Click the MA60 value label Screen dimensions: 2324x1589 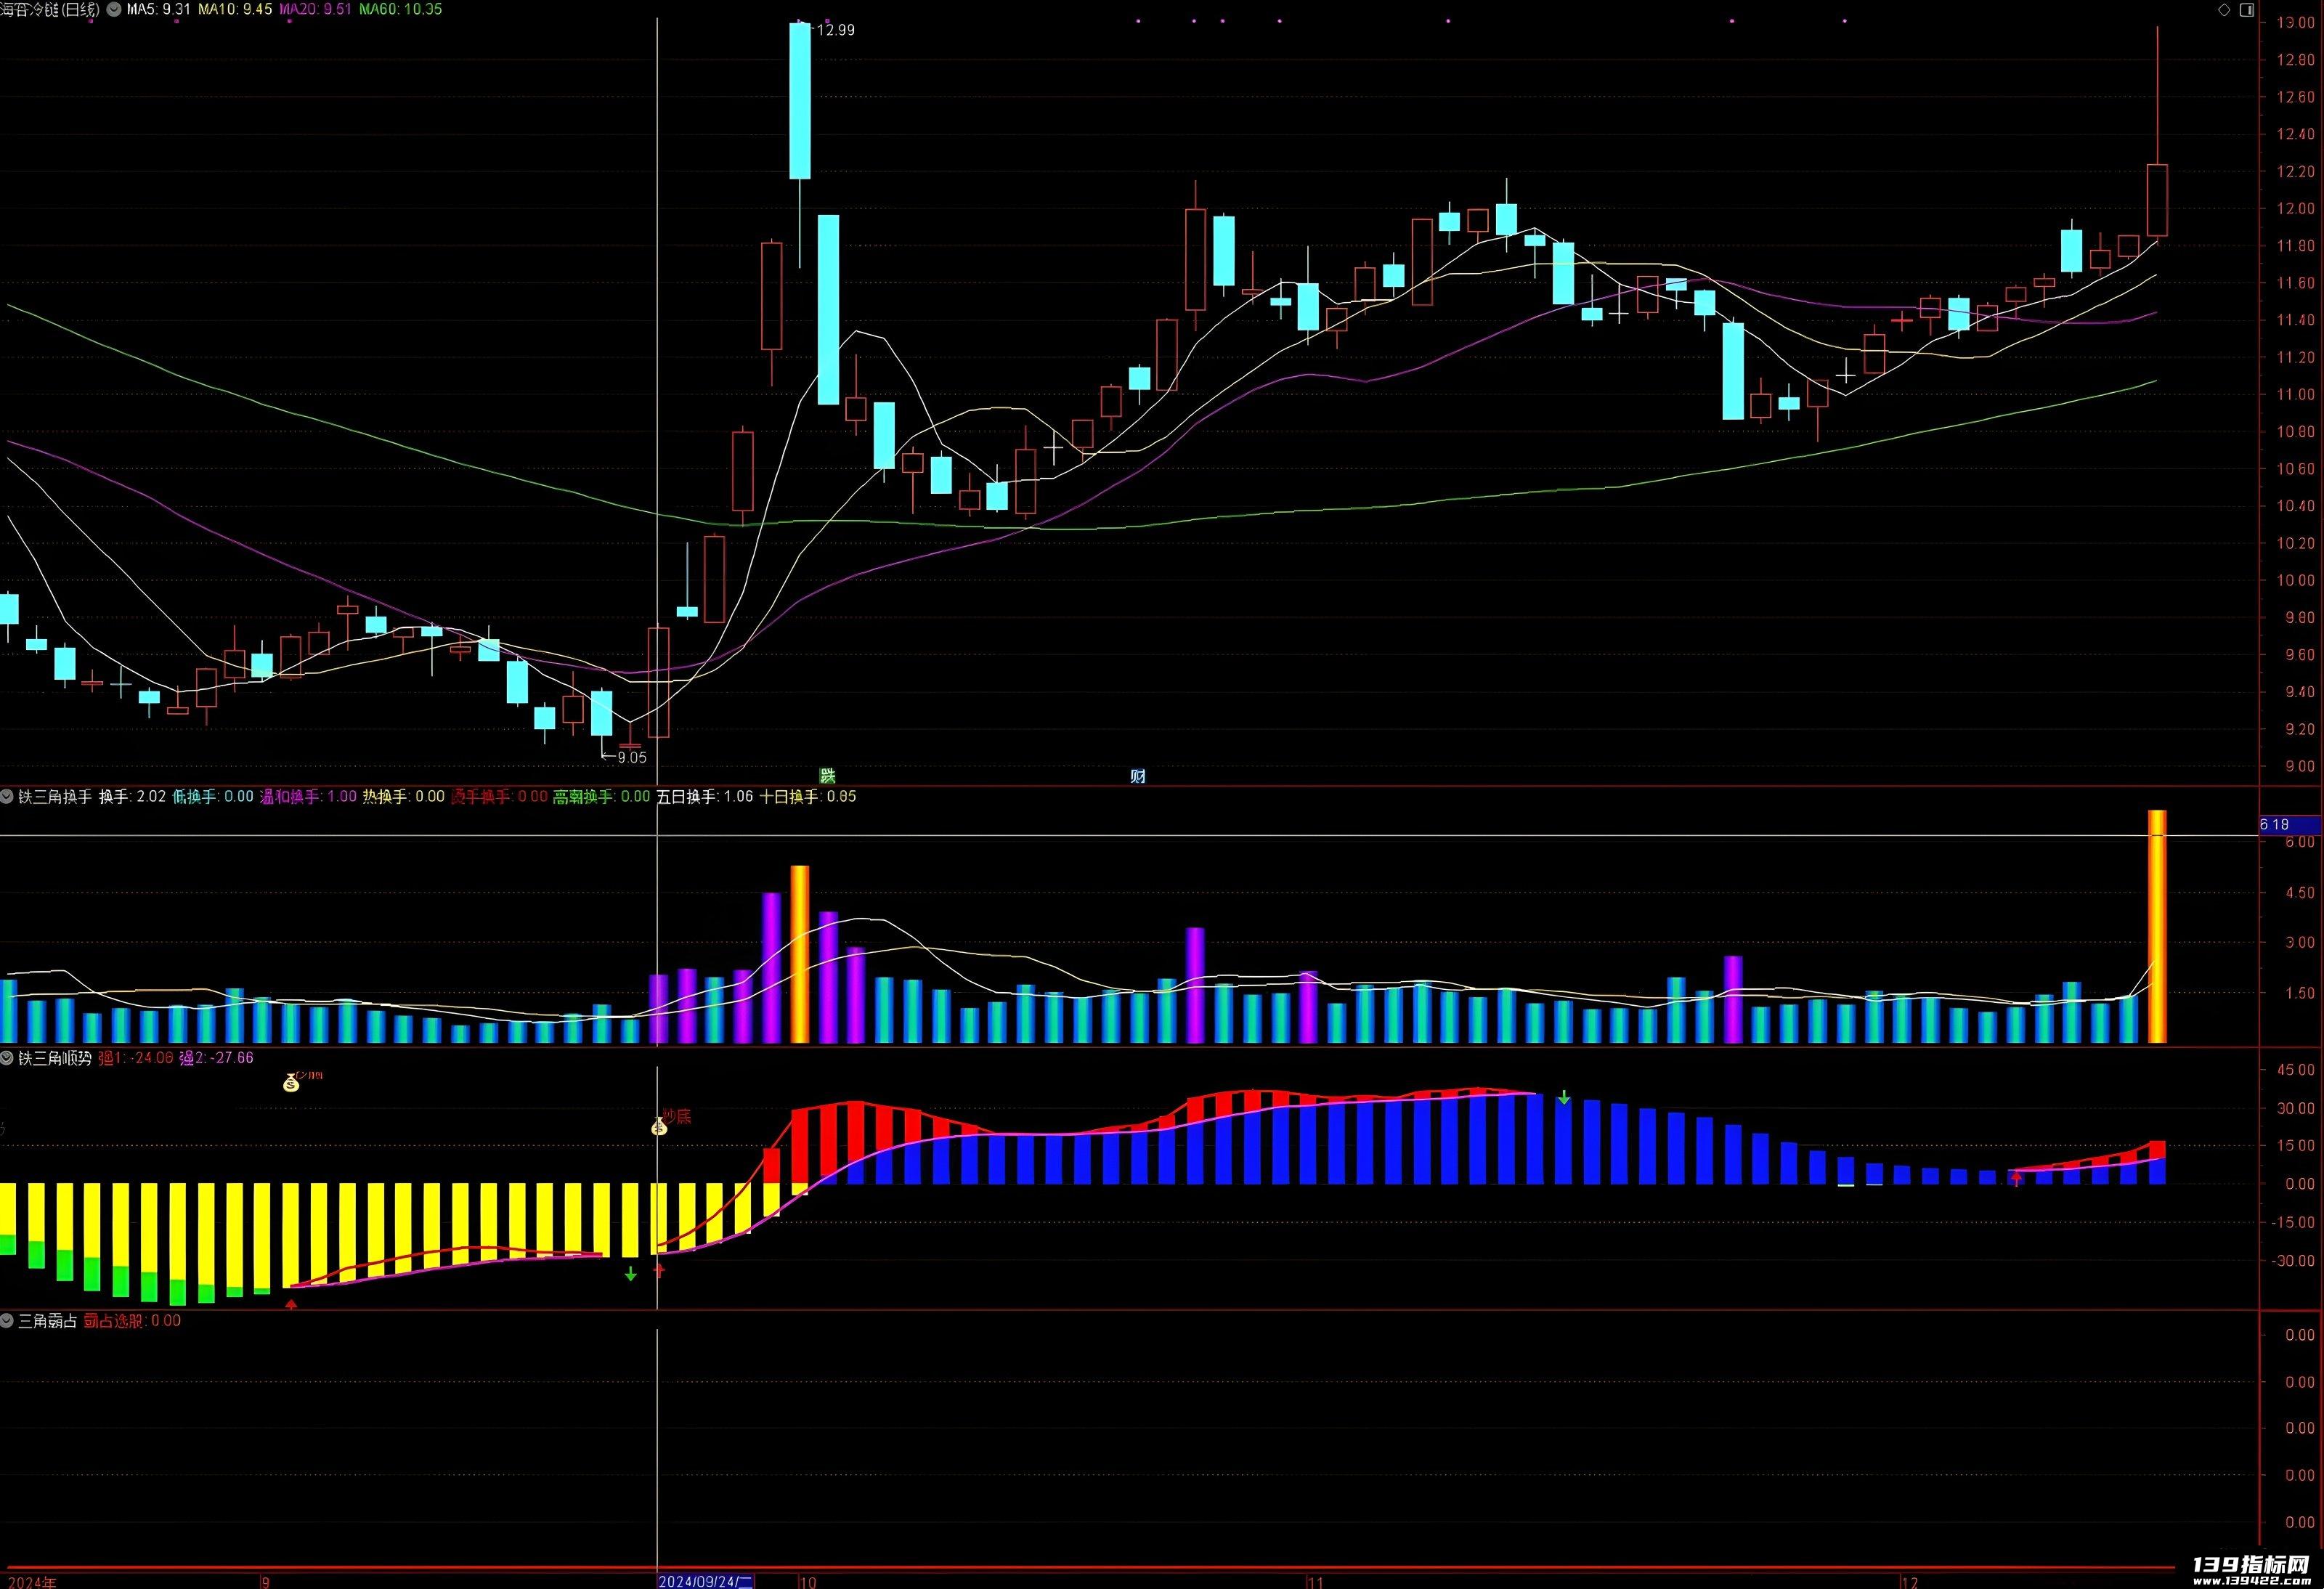pyautogui.click(x=400, y=9)
